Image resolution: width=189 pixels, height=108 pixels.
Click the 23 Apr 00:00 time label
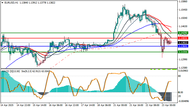pyautogui.click(x=169, y=105)
